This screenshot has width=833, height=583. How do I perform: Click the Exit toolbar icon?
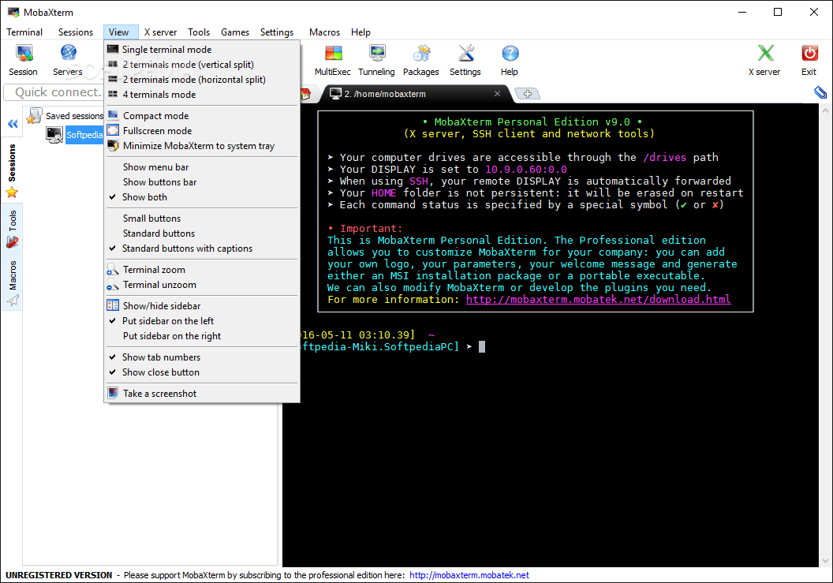809,58
